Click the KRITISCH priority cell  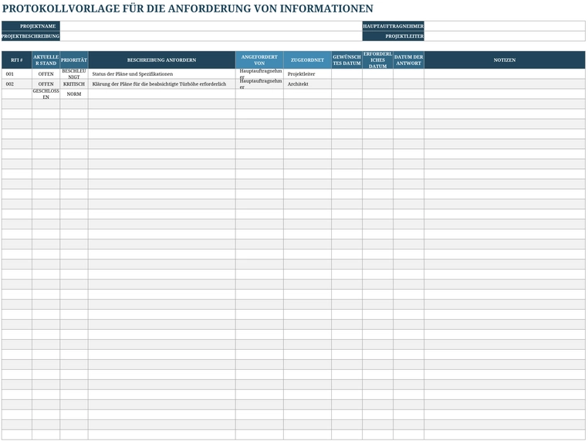coord(74,84)
